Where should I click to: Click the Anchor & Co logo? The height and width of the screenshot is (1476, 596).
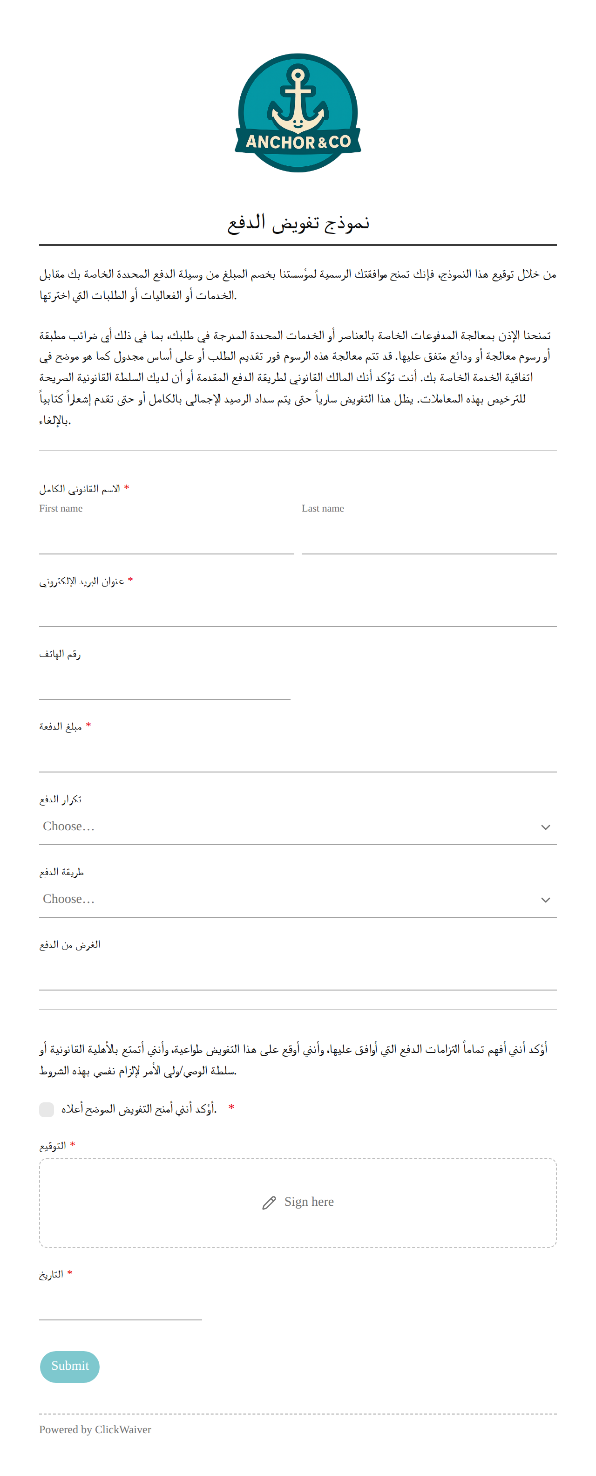point(298,113)
